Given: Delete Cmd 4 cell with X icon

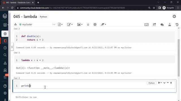Looking at the screenshot, I should (x=171, y=83).
